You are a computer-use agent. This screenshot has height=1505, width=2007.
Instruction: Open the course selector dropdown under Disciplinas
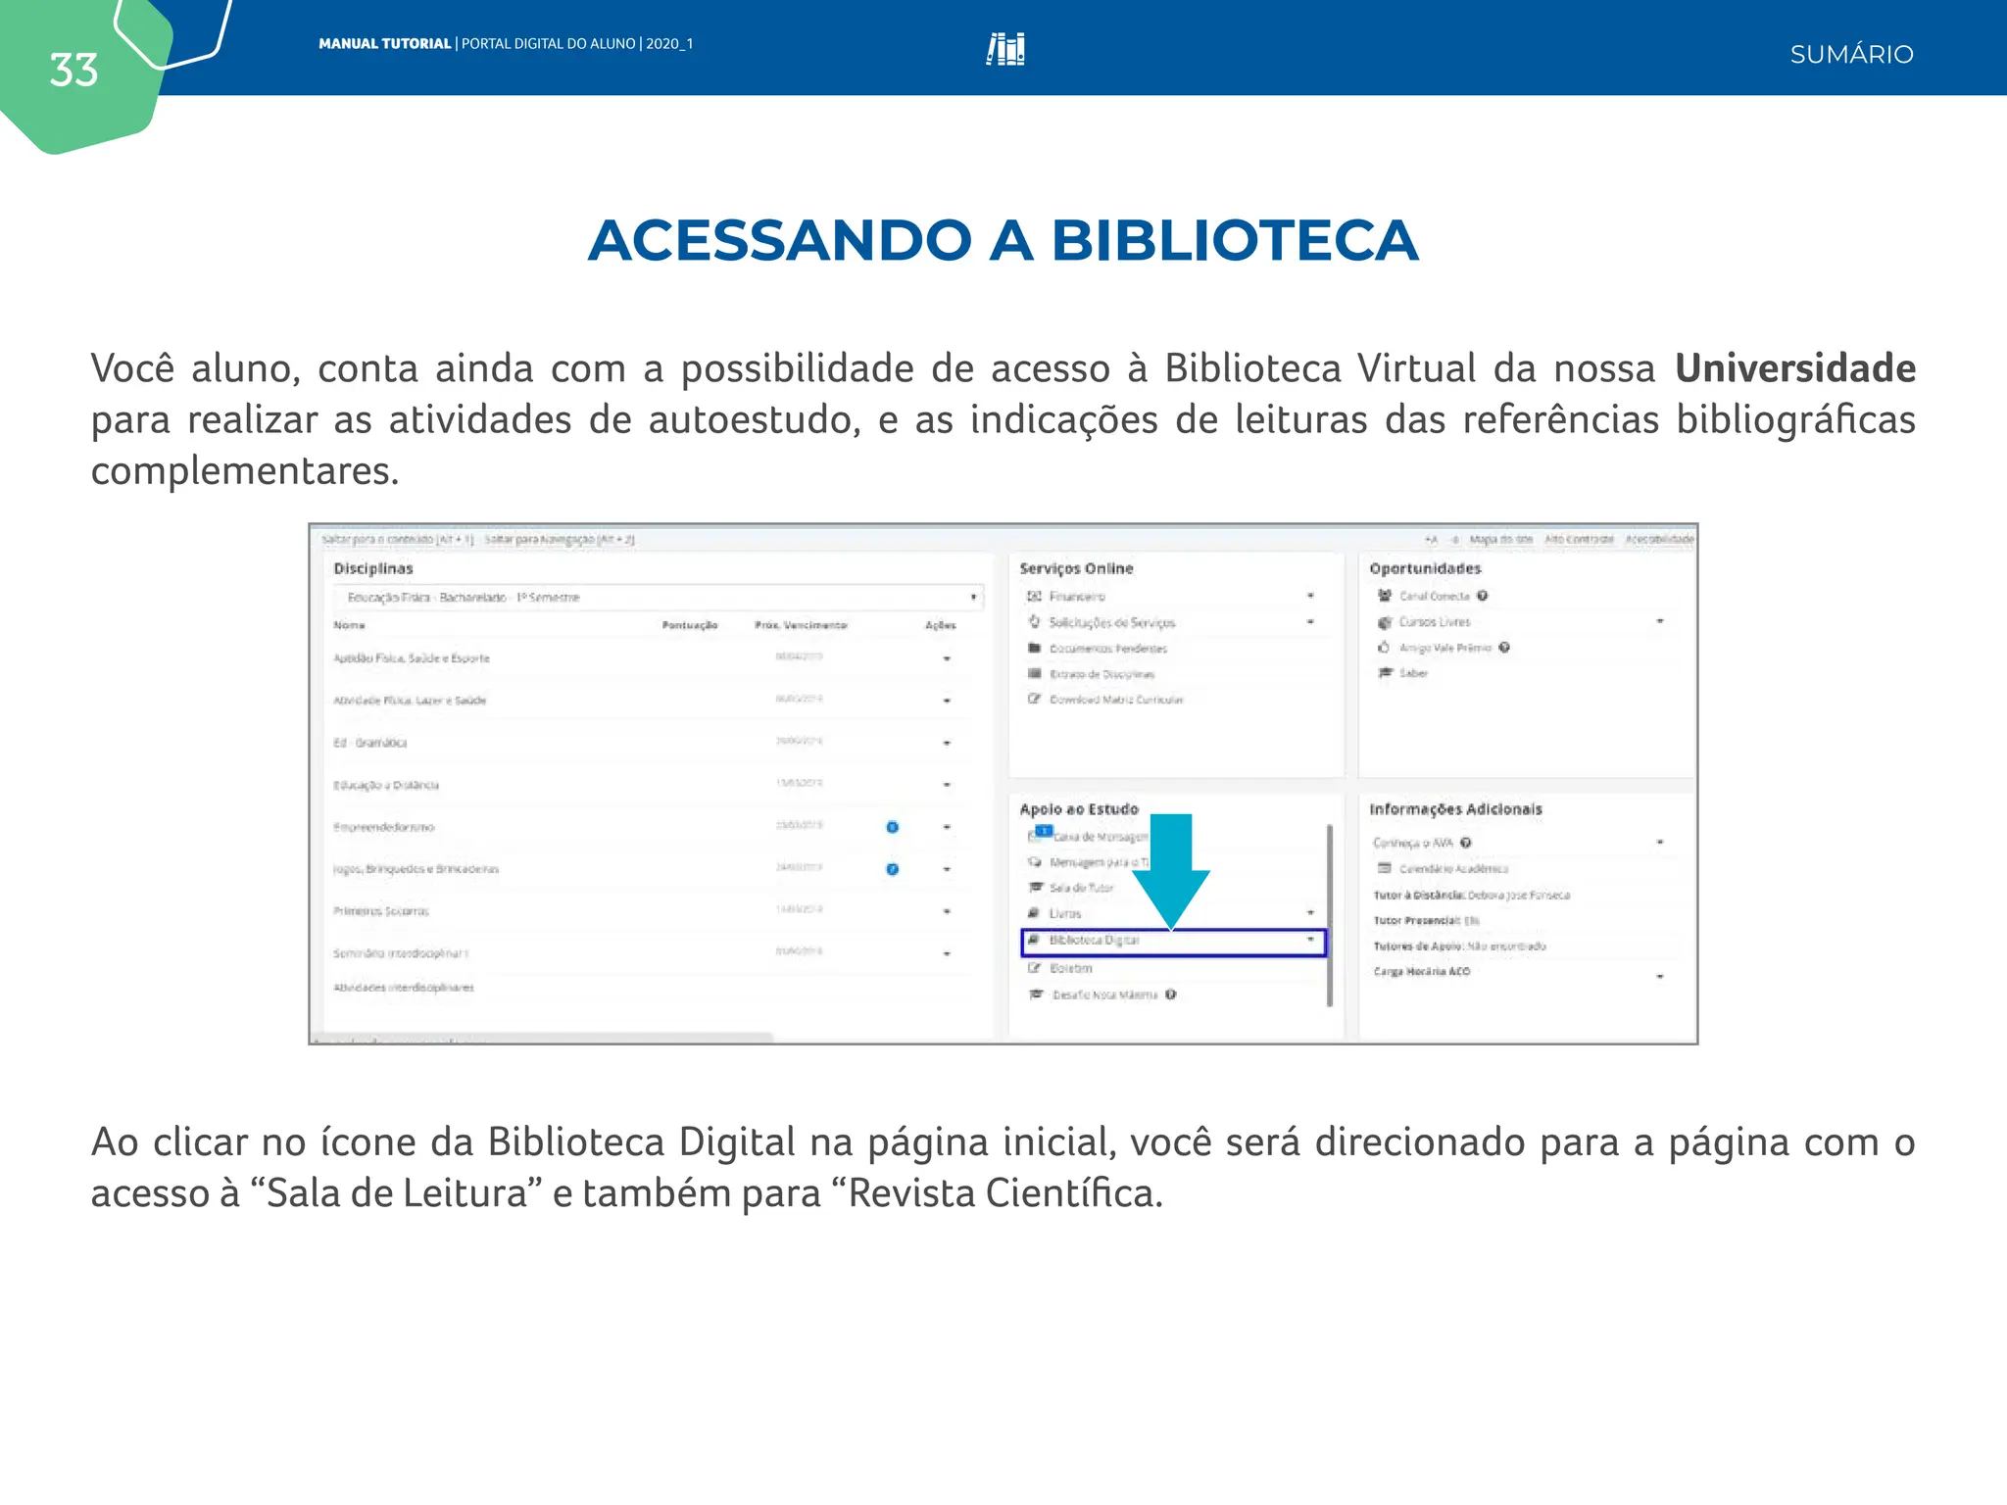point(658,597)
